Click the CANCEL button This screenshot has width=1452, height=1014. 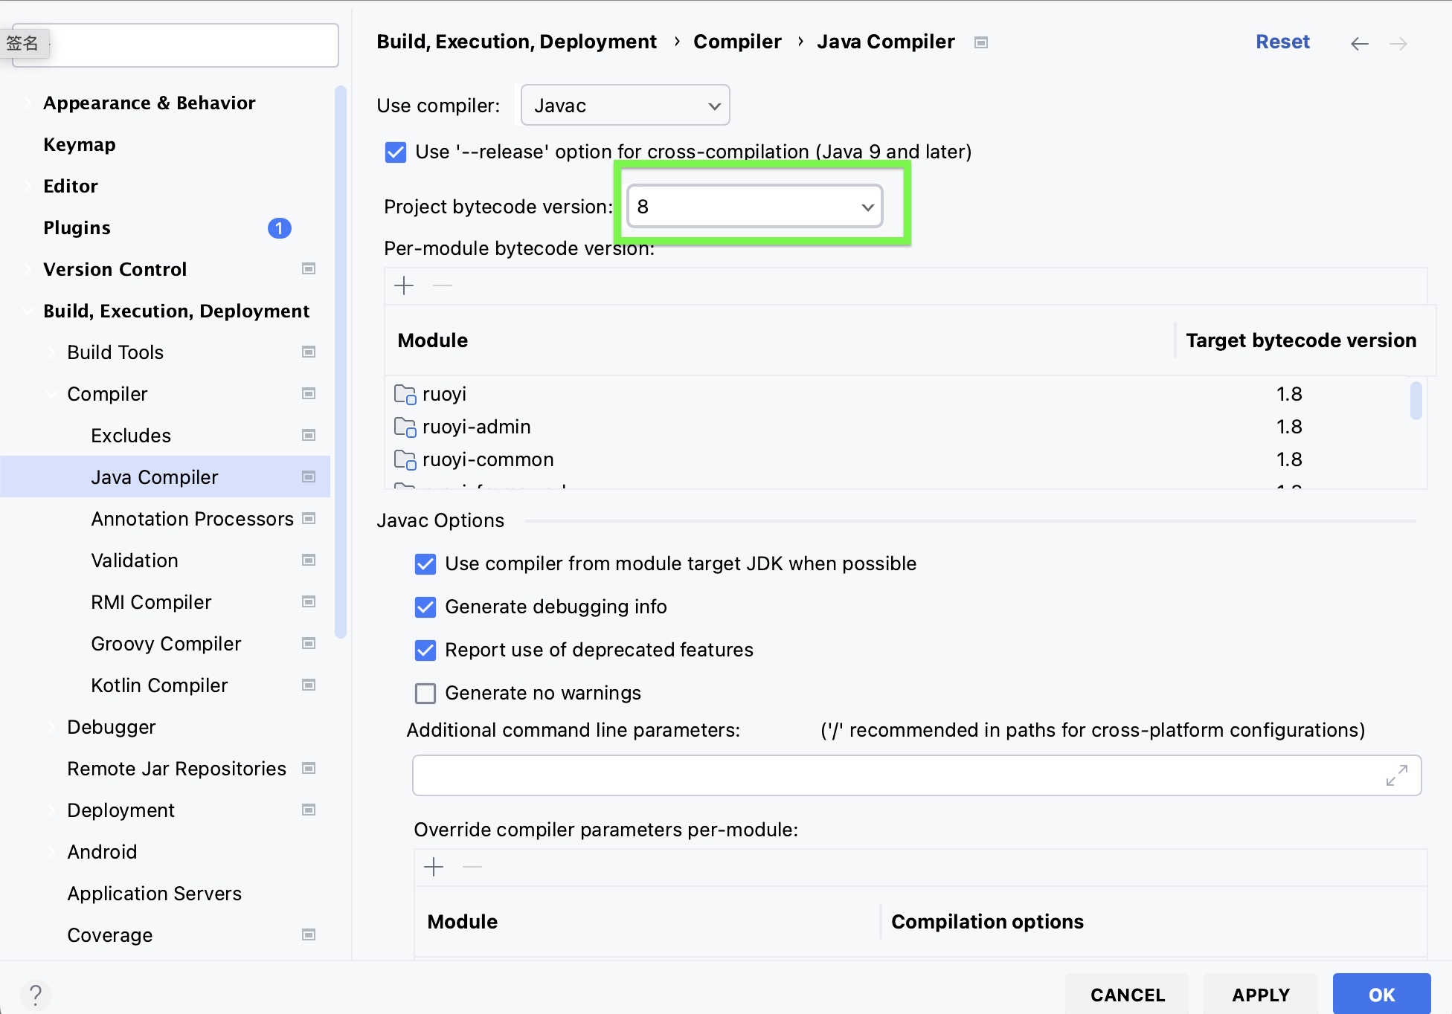click(x=1127, y=995)
